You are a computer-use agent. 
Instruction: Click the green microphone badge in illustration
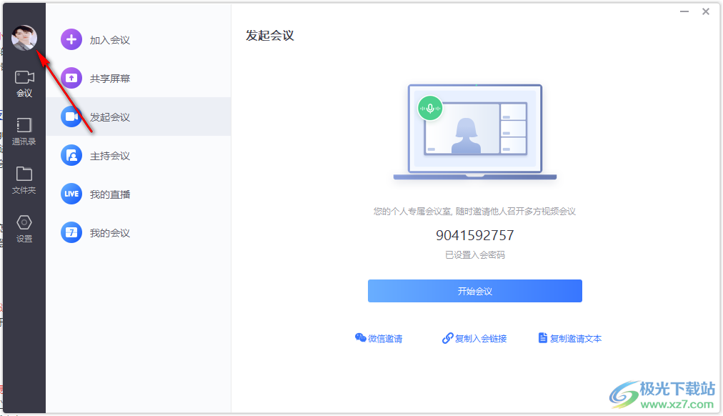click(430, 108)
